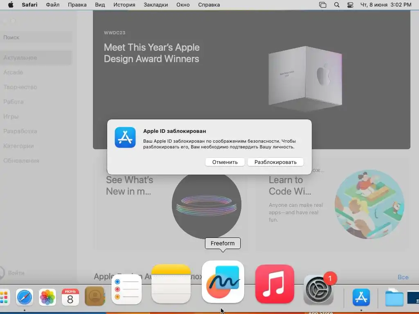Click the WWDC23 label on the banner
This screenshot has width=419, height=314.
click(x=115, y=33)
